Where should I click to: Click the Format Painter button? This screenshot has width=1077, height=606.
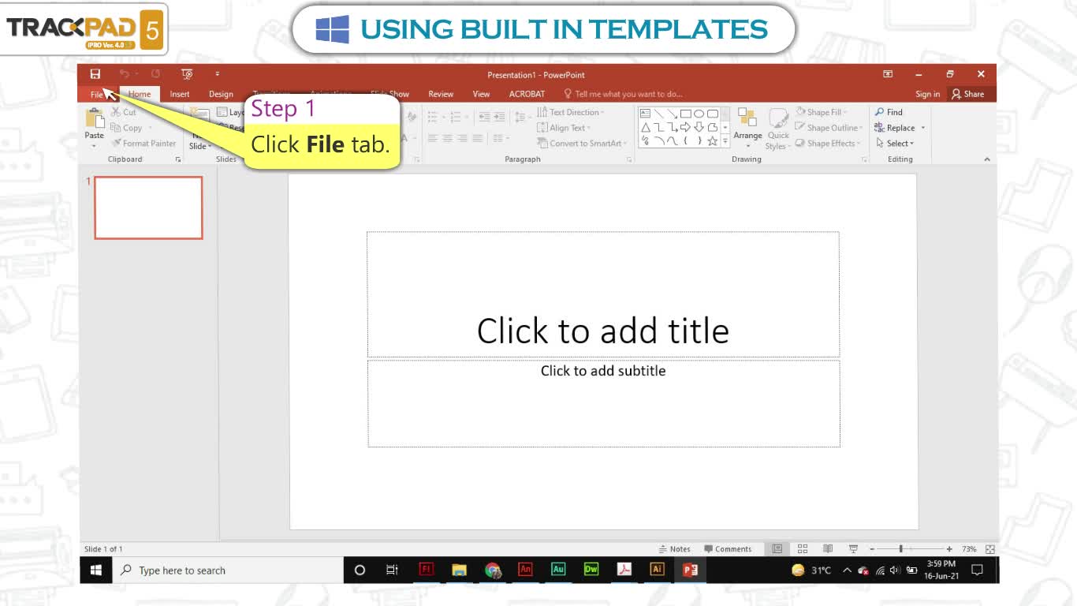[143, 144]
